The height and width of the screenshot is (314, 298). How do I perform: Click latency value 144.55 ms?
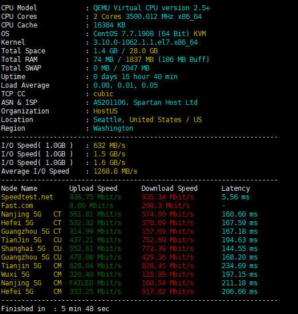pos(240,249)
